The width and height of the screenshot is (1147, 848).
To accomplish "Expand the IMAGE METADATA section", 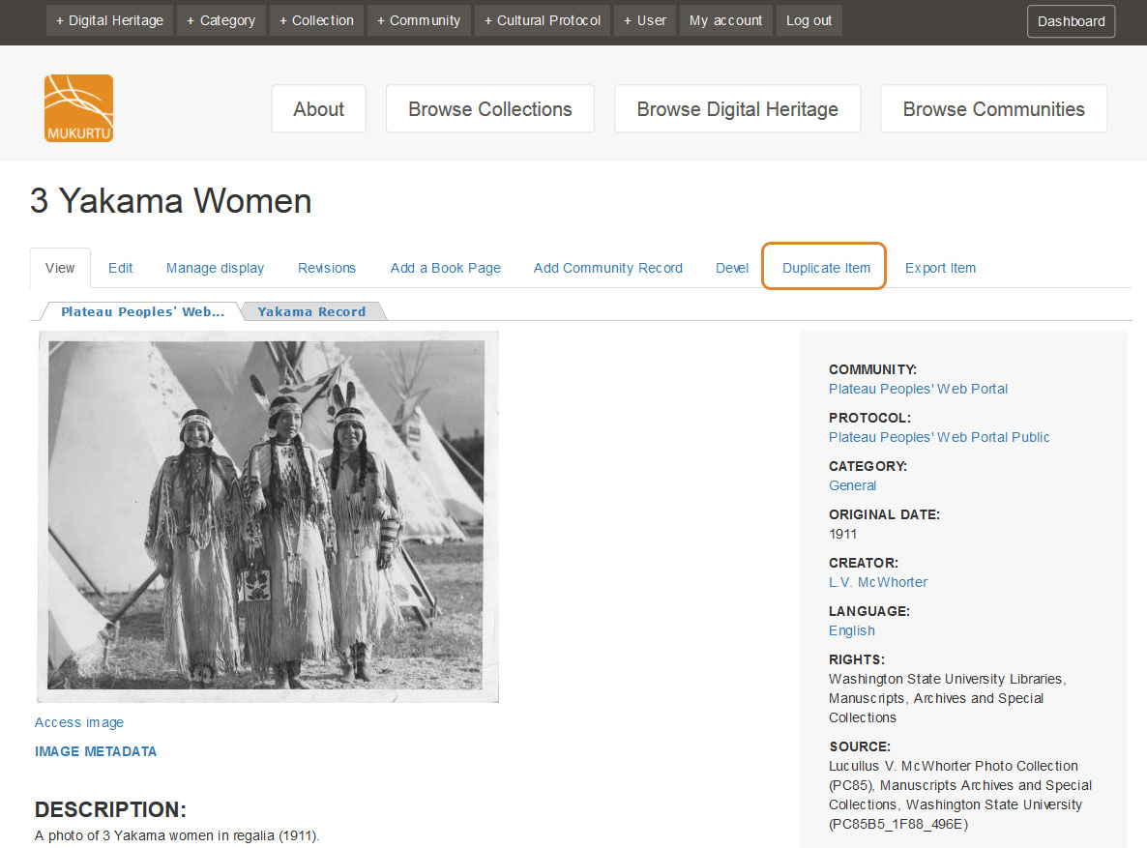I will [x=96, y=751].
